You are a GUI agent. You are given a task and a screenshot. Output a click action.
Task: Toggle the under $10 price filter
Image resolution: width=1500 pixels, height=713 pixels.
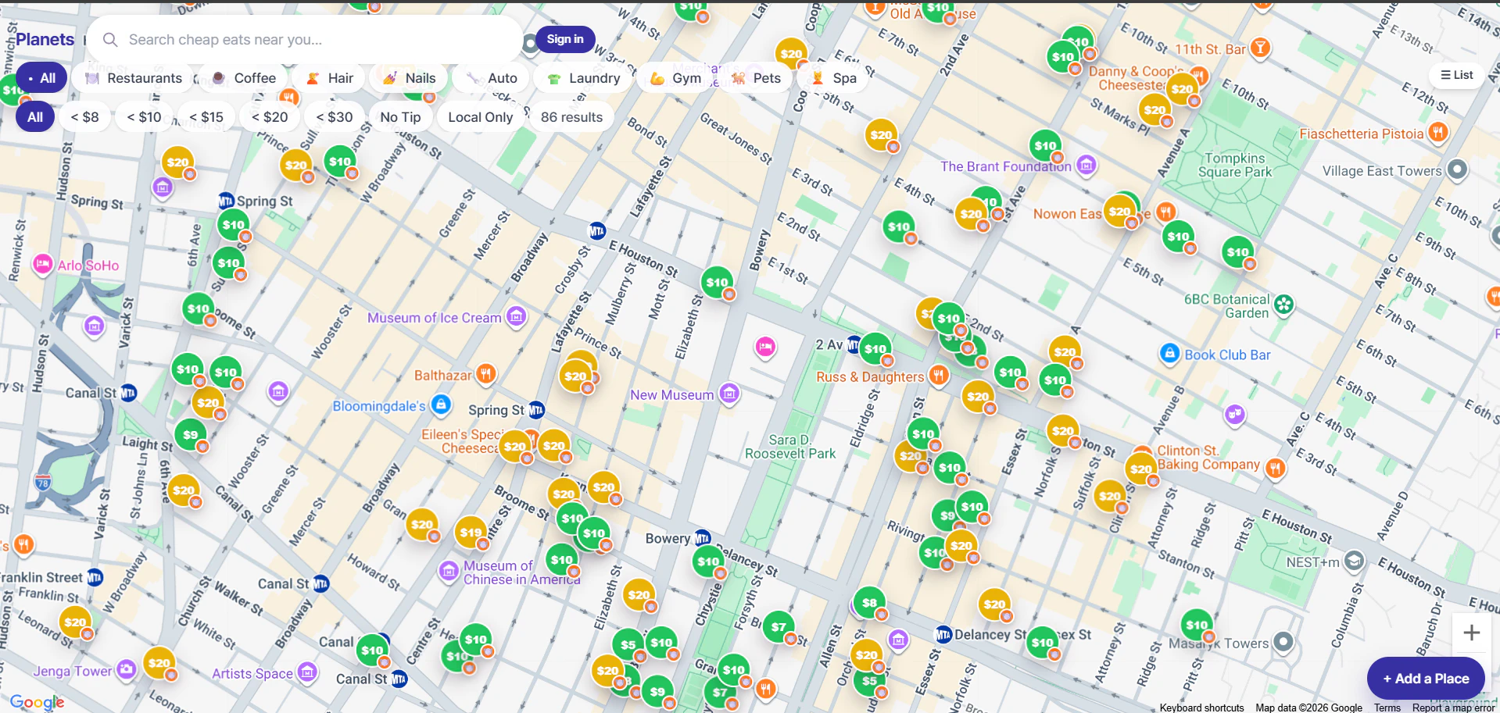coord(144,117)
